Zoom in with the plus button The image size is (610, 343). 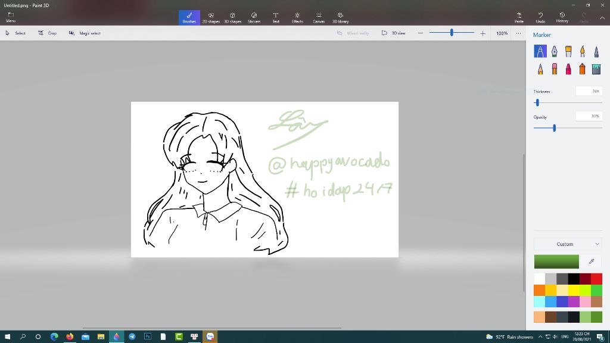click(x=483, y=33)
